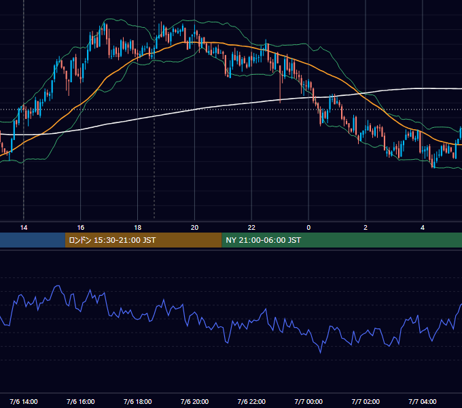This screenshot has height=408, width=462.
Task: Click the 7/6 16:00 date label
Action: click(80, 401)
